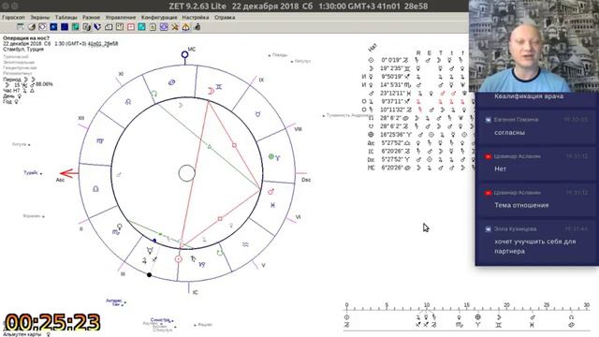Click the question-mark document toolbar icon
The image size is (599, 337).
[x=86, y=27]
